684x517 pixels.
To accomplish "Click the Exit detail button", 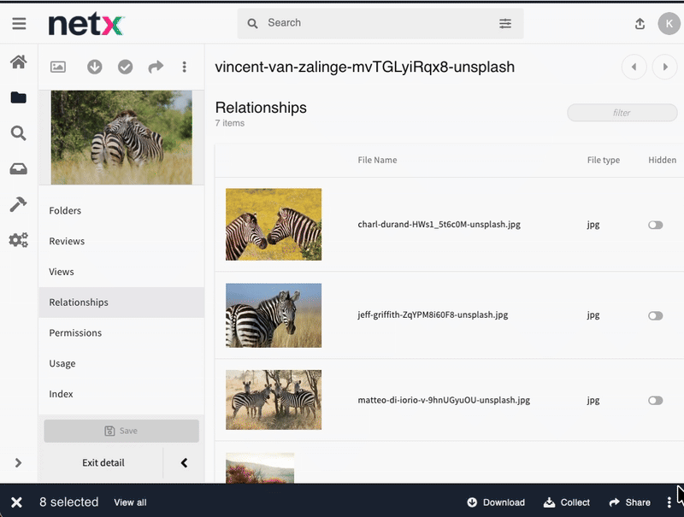I will tap(103, 463).
